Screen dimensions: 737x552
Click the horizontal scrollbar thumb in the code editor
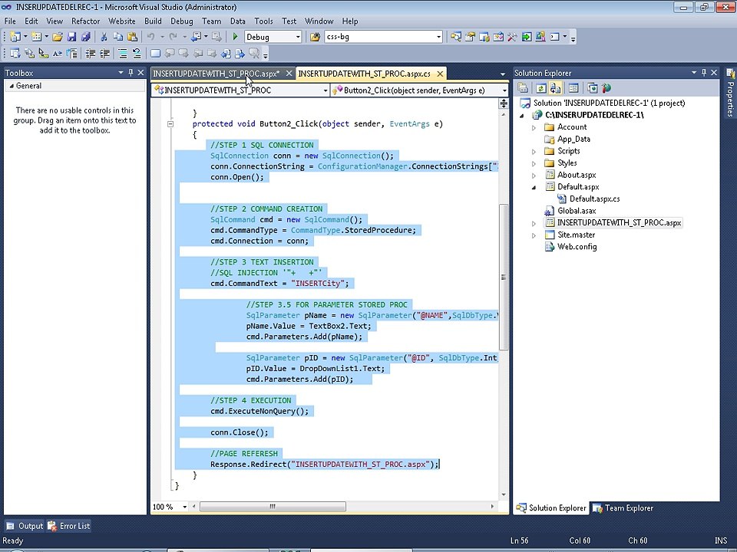coord(273,507)
